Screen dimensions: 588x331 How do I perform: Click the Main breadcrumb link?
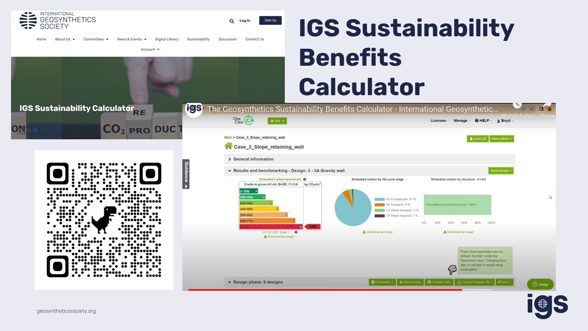coord(228,137)
